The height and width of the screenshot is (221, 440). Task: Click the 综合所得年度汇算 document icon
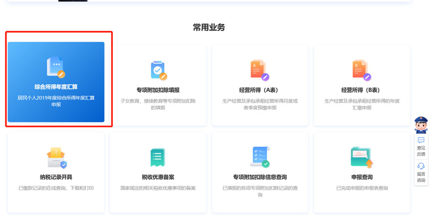(56, 67)
